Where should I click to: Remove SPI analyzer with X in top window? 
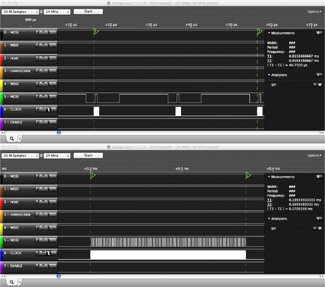pos(315,85)
